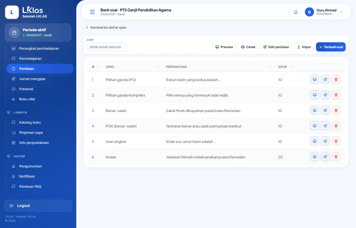
Task: Open Presensi in the sidebar
Action: (40, 89)
